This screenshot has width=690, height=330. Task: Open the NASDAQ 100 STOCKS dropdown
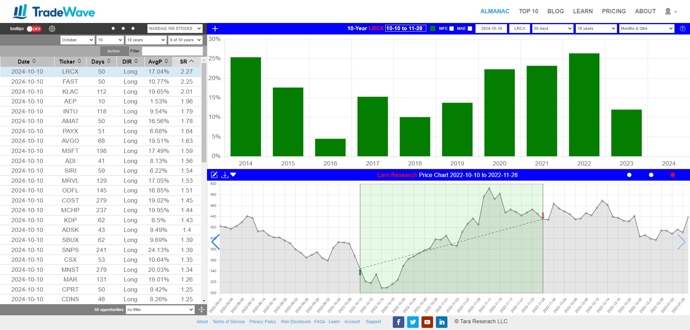coord(175,29)
